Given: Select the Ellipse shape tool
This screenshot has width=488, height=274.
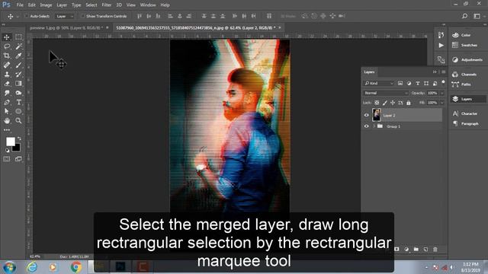Looking at the screenshot, I should pos(18,111).
